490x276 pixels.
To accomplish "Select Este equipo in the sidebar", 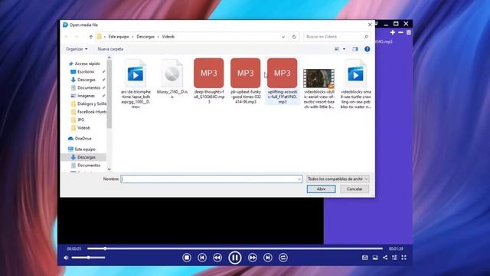I will (x=85, y=149).
